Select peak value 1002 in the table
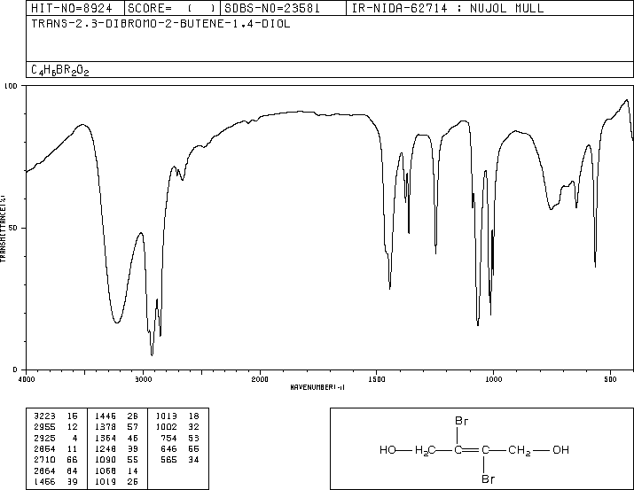Image resolution: width=634 pixels, height=490 pixels. click(166, 427)
